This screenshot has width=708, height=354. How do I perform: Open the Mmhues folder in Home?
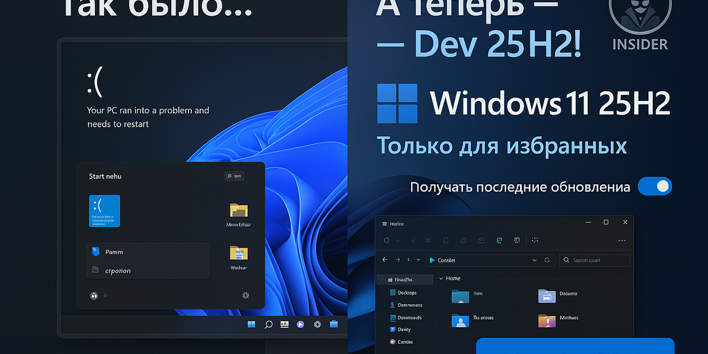[x=558, y=320]
